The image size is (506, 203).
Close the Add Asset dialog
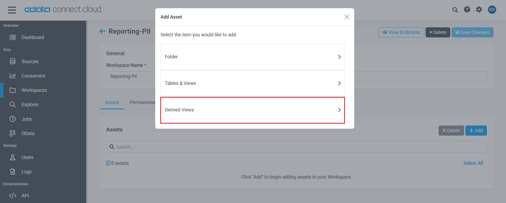(347, 17)
